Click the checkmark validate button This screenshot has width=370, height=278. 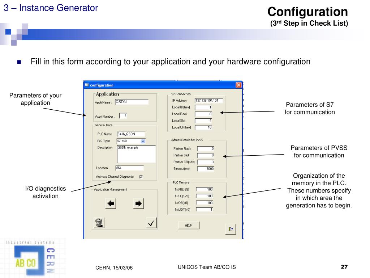(151, 223)
